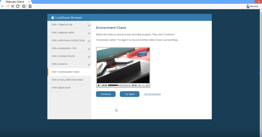The image size is (262, 137).
Task: Click the LockDown Browser padlock icon
Action: [x=53, y=18]
